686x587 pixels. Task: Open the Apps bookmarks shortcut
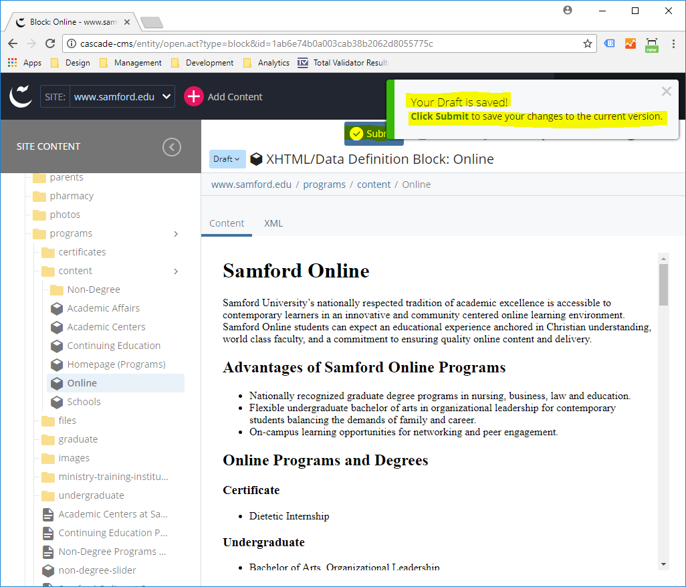pyautogui.click(x=25, y=63)
